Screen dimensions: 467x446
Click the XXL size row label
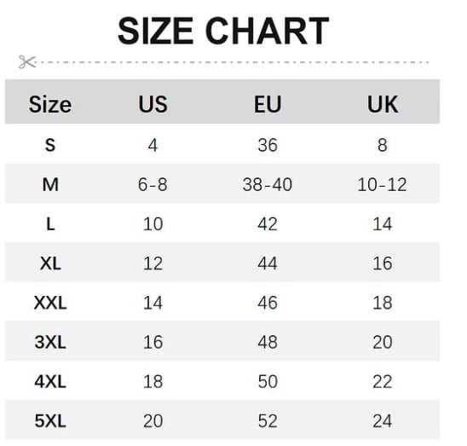click(x=50, y=303)
